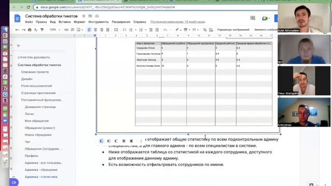
Task: Jump to Домашняя страница outline entry
Action: pos(40,107)
